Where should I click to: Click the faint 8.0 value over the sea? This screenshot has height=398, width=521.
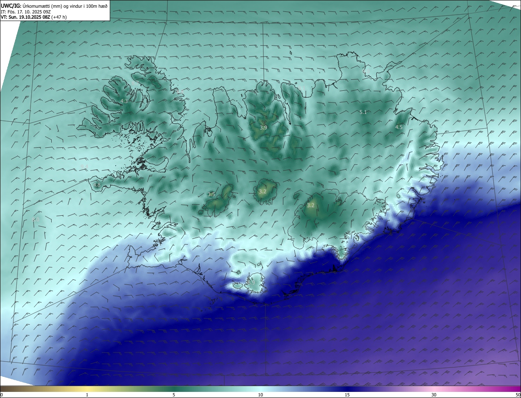tap(36, 220)
